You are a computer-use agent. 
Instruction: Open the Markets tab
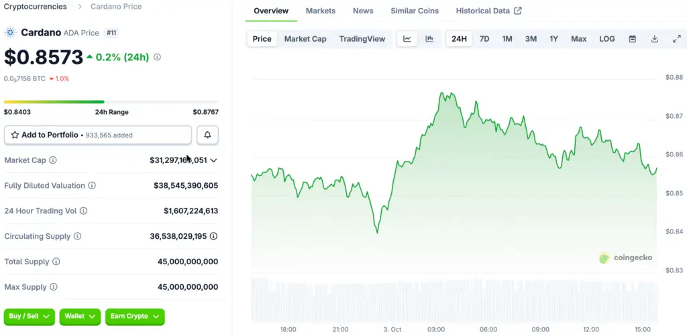[321, 11]
